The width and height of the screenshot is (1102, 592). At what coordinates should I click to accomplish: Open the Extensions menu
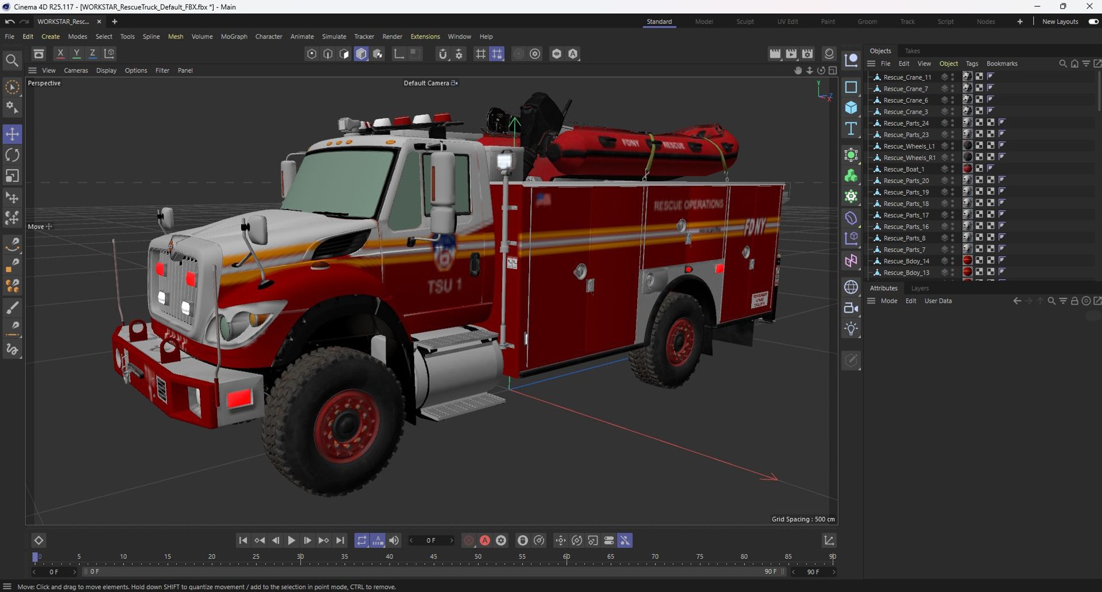coord(425,36)
